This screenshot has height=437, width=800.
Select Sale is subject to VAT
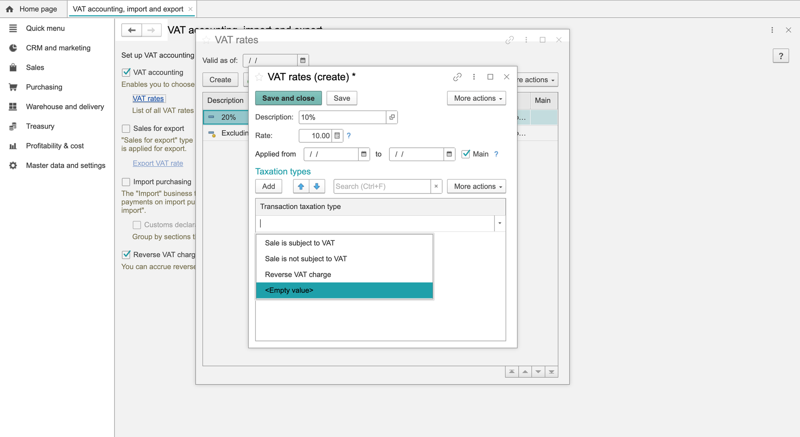pyautogui.click(x=344, y=243)
